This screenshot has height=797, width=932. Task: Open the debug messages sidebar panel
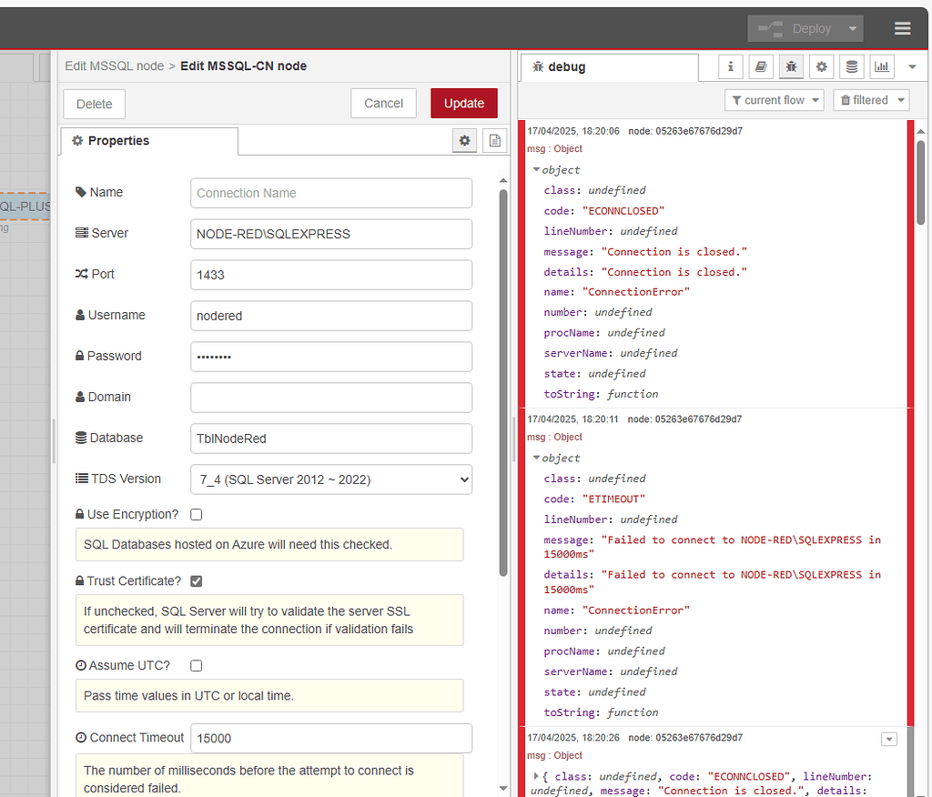791,66
